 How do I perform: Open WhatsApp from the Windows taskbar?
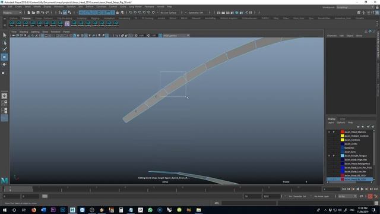[150, 210]
